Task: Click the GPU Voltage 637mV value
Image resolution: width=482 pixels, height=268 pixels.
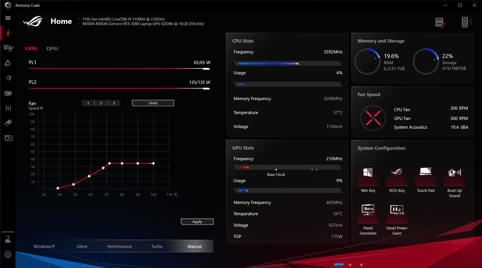Action: (336, 225)
